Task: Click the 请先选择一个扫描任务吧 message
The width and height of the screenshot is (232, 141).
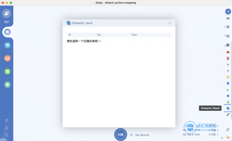Action: 84,41
